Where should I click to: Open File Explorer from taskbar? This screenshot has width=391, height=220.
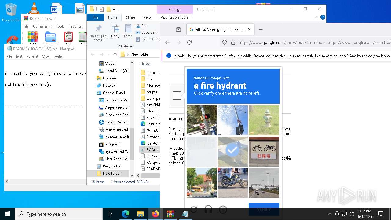click(140, 214)
